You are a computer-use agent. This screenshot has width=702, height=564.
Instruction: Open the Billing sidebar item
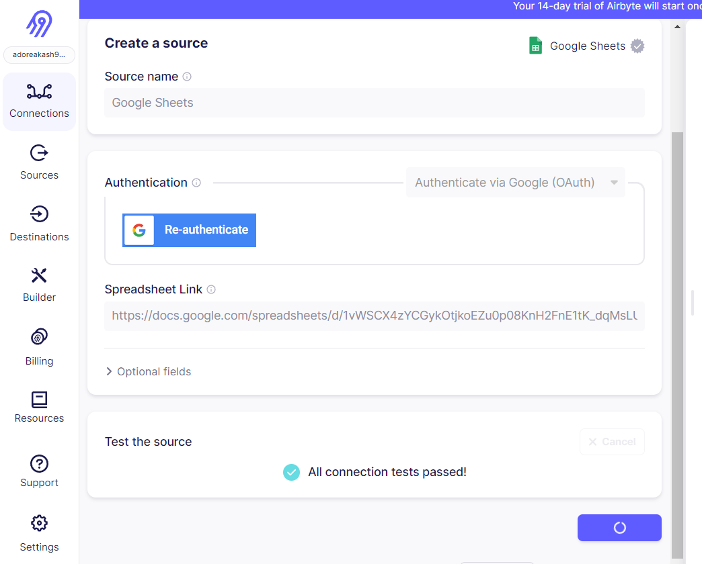click(40, 347)
